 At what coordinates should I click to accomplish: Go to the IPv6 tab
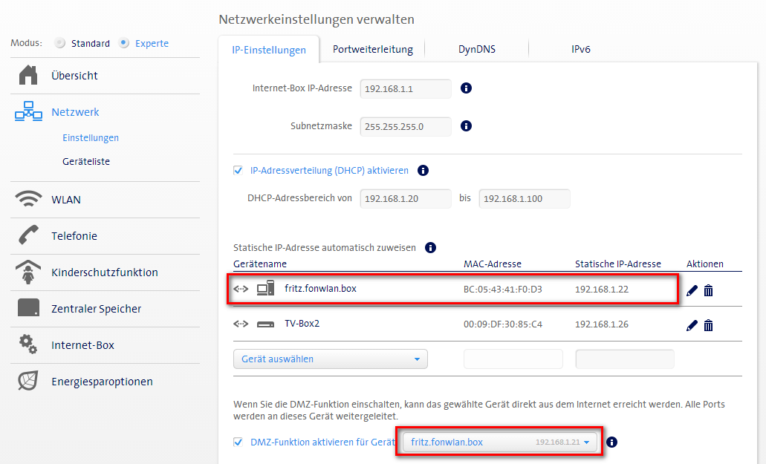[580, 50]
